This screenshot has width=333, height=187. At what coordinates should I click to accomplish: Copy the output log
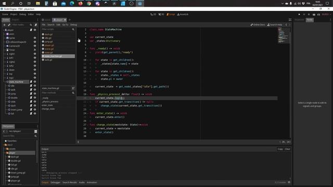(x=280, y=149)
